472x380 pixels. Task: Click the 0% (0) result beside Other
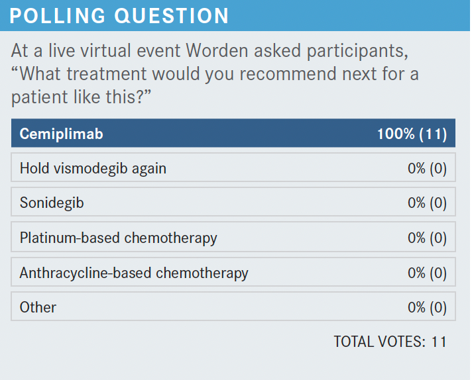(427, 307)
